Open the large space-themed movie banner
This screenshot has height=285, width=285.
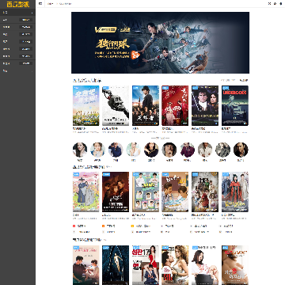160,43
